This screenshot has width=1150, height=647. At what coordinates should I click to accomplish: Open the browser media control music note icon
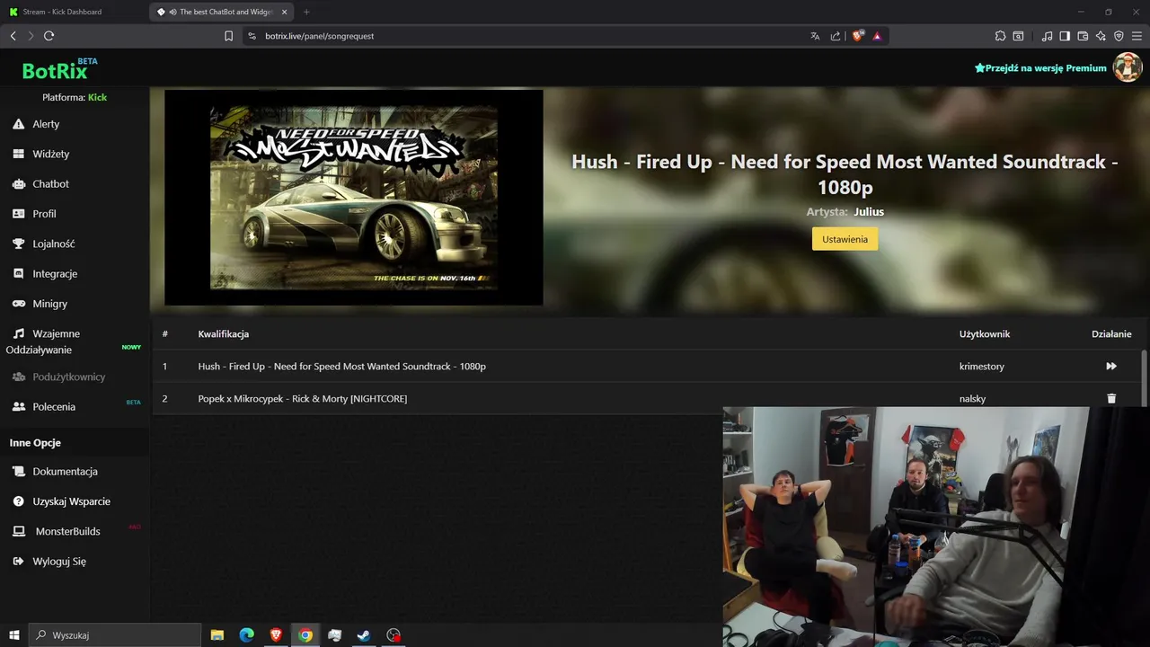(1047, 36)
